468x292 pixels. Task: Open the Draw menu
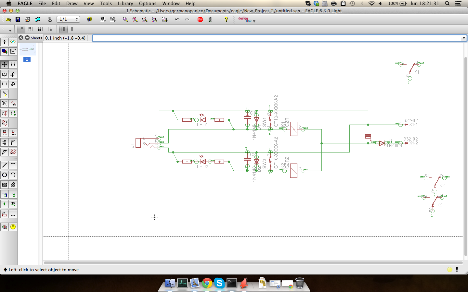tap(72, 4)
